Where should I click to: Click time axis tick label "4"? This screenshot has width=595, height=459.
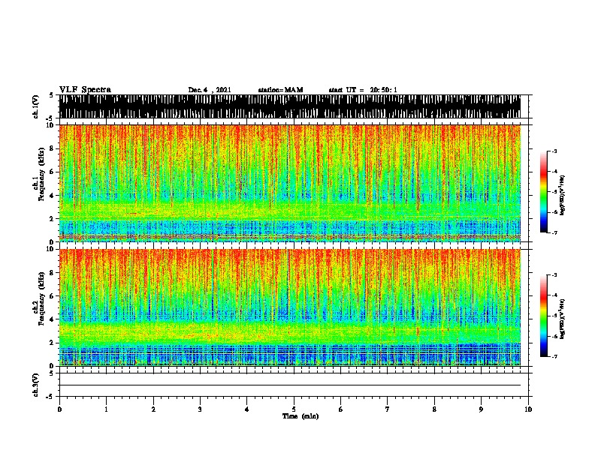(247, 409)
